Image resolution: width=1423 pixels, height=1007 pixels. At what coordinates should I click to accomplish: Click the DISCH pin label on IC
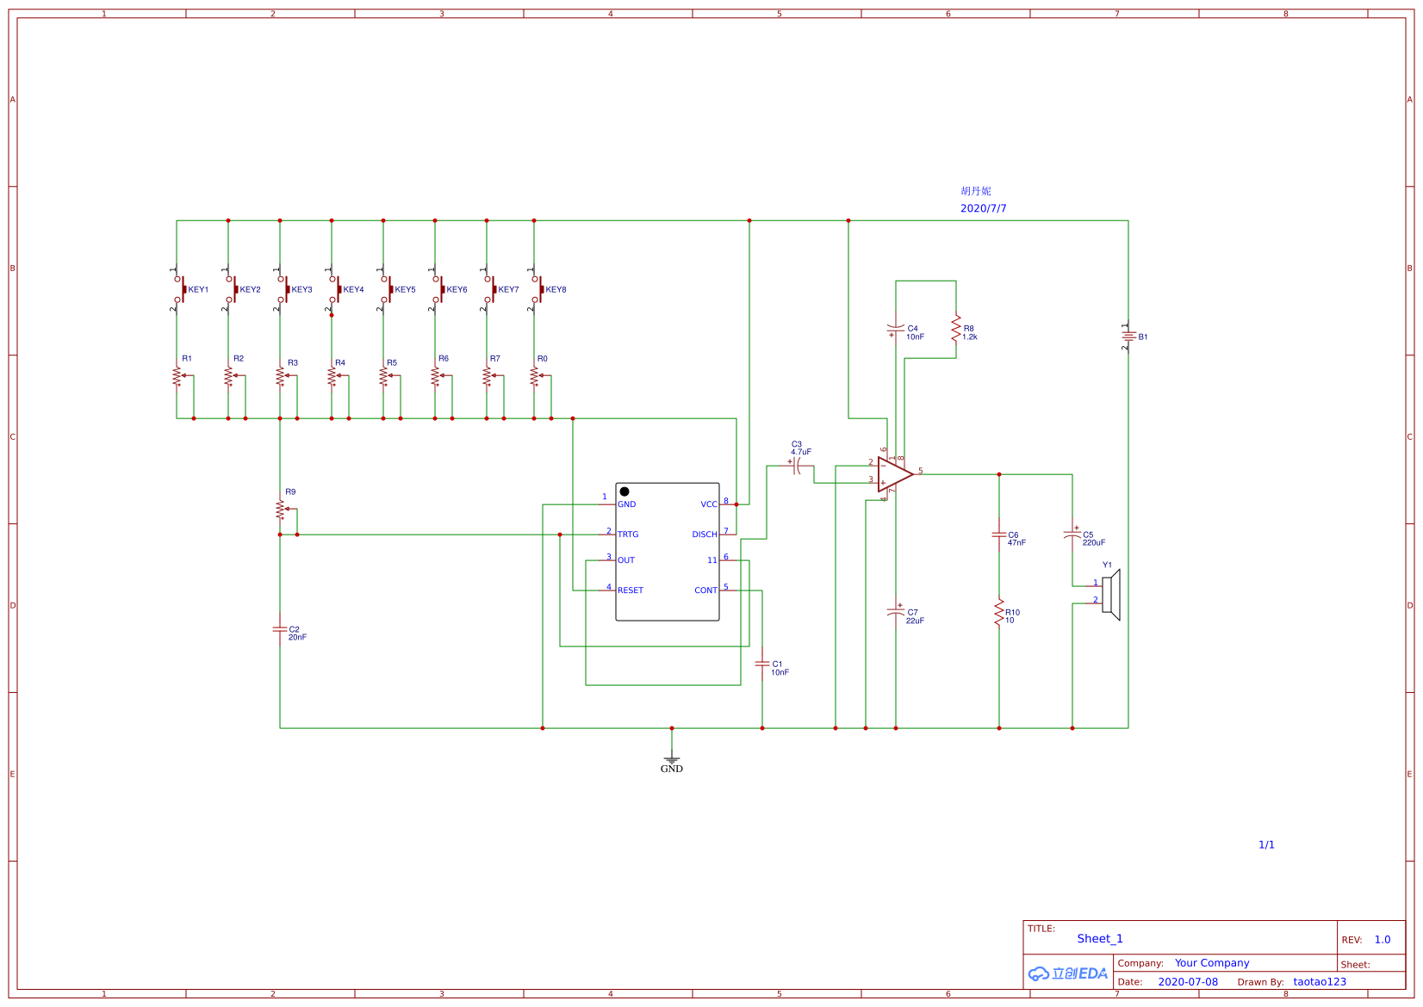coord(705,534)
